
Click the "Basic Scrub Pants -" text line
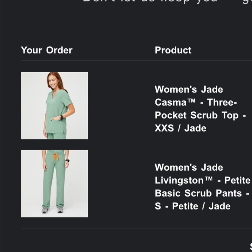point(202,193)
